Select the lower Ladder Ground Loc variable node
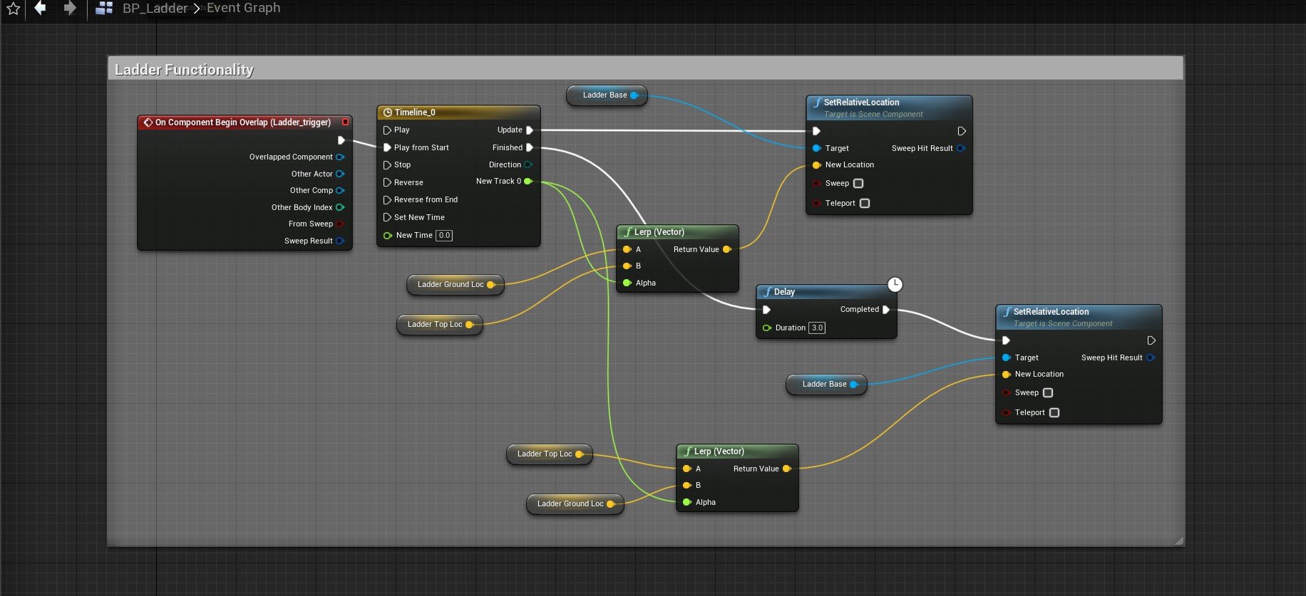The height and width of the screenshot is (596, 1306). click(x=575, y=503)
